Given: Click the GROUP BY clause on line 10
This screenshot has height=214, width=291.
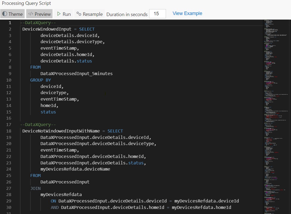Looking at the screenshot, I should coord(41,80).
